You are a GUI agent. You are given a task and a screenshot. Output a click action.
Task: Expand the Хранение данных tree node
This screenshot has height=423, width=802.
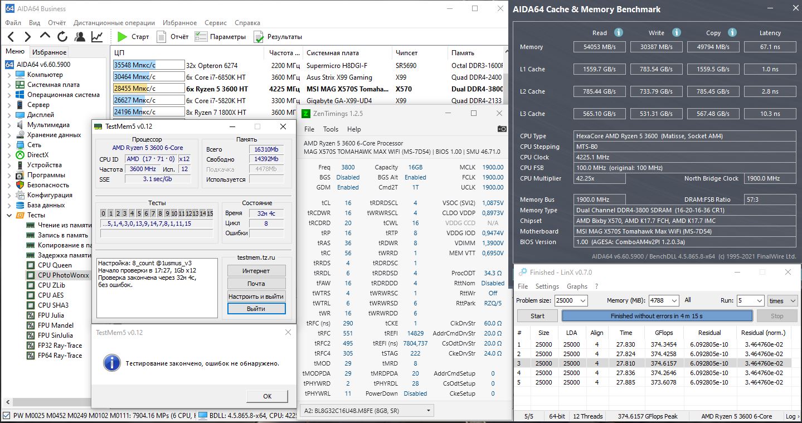[9, 135]
